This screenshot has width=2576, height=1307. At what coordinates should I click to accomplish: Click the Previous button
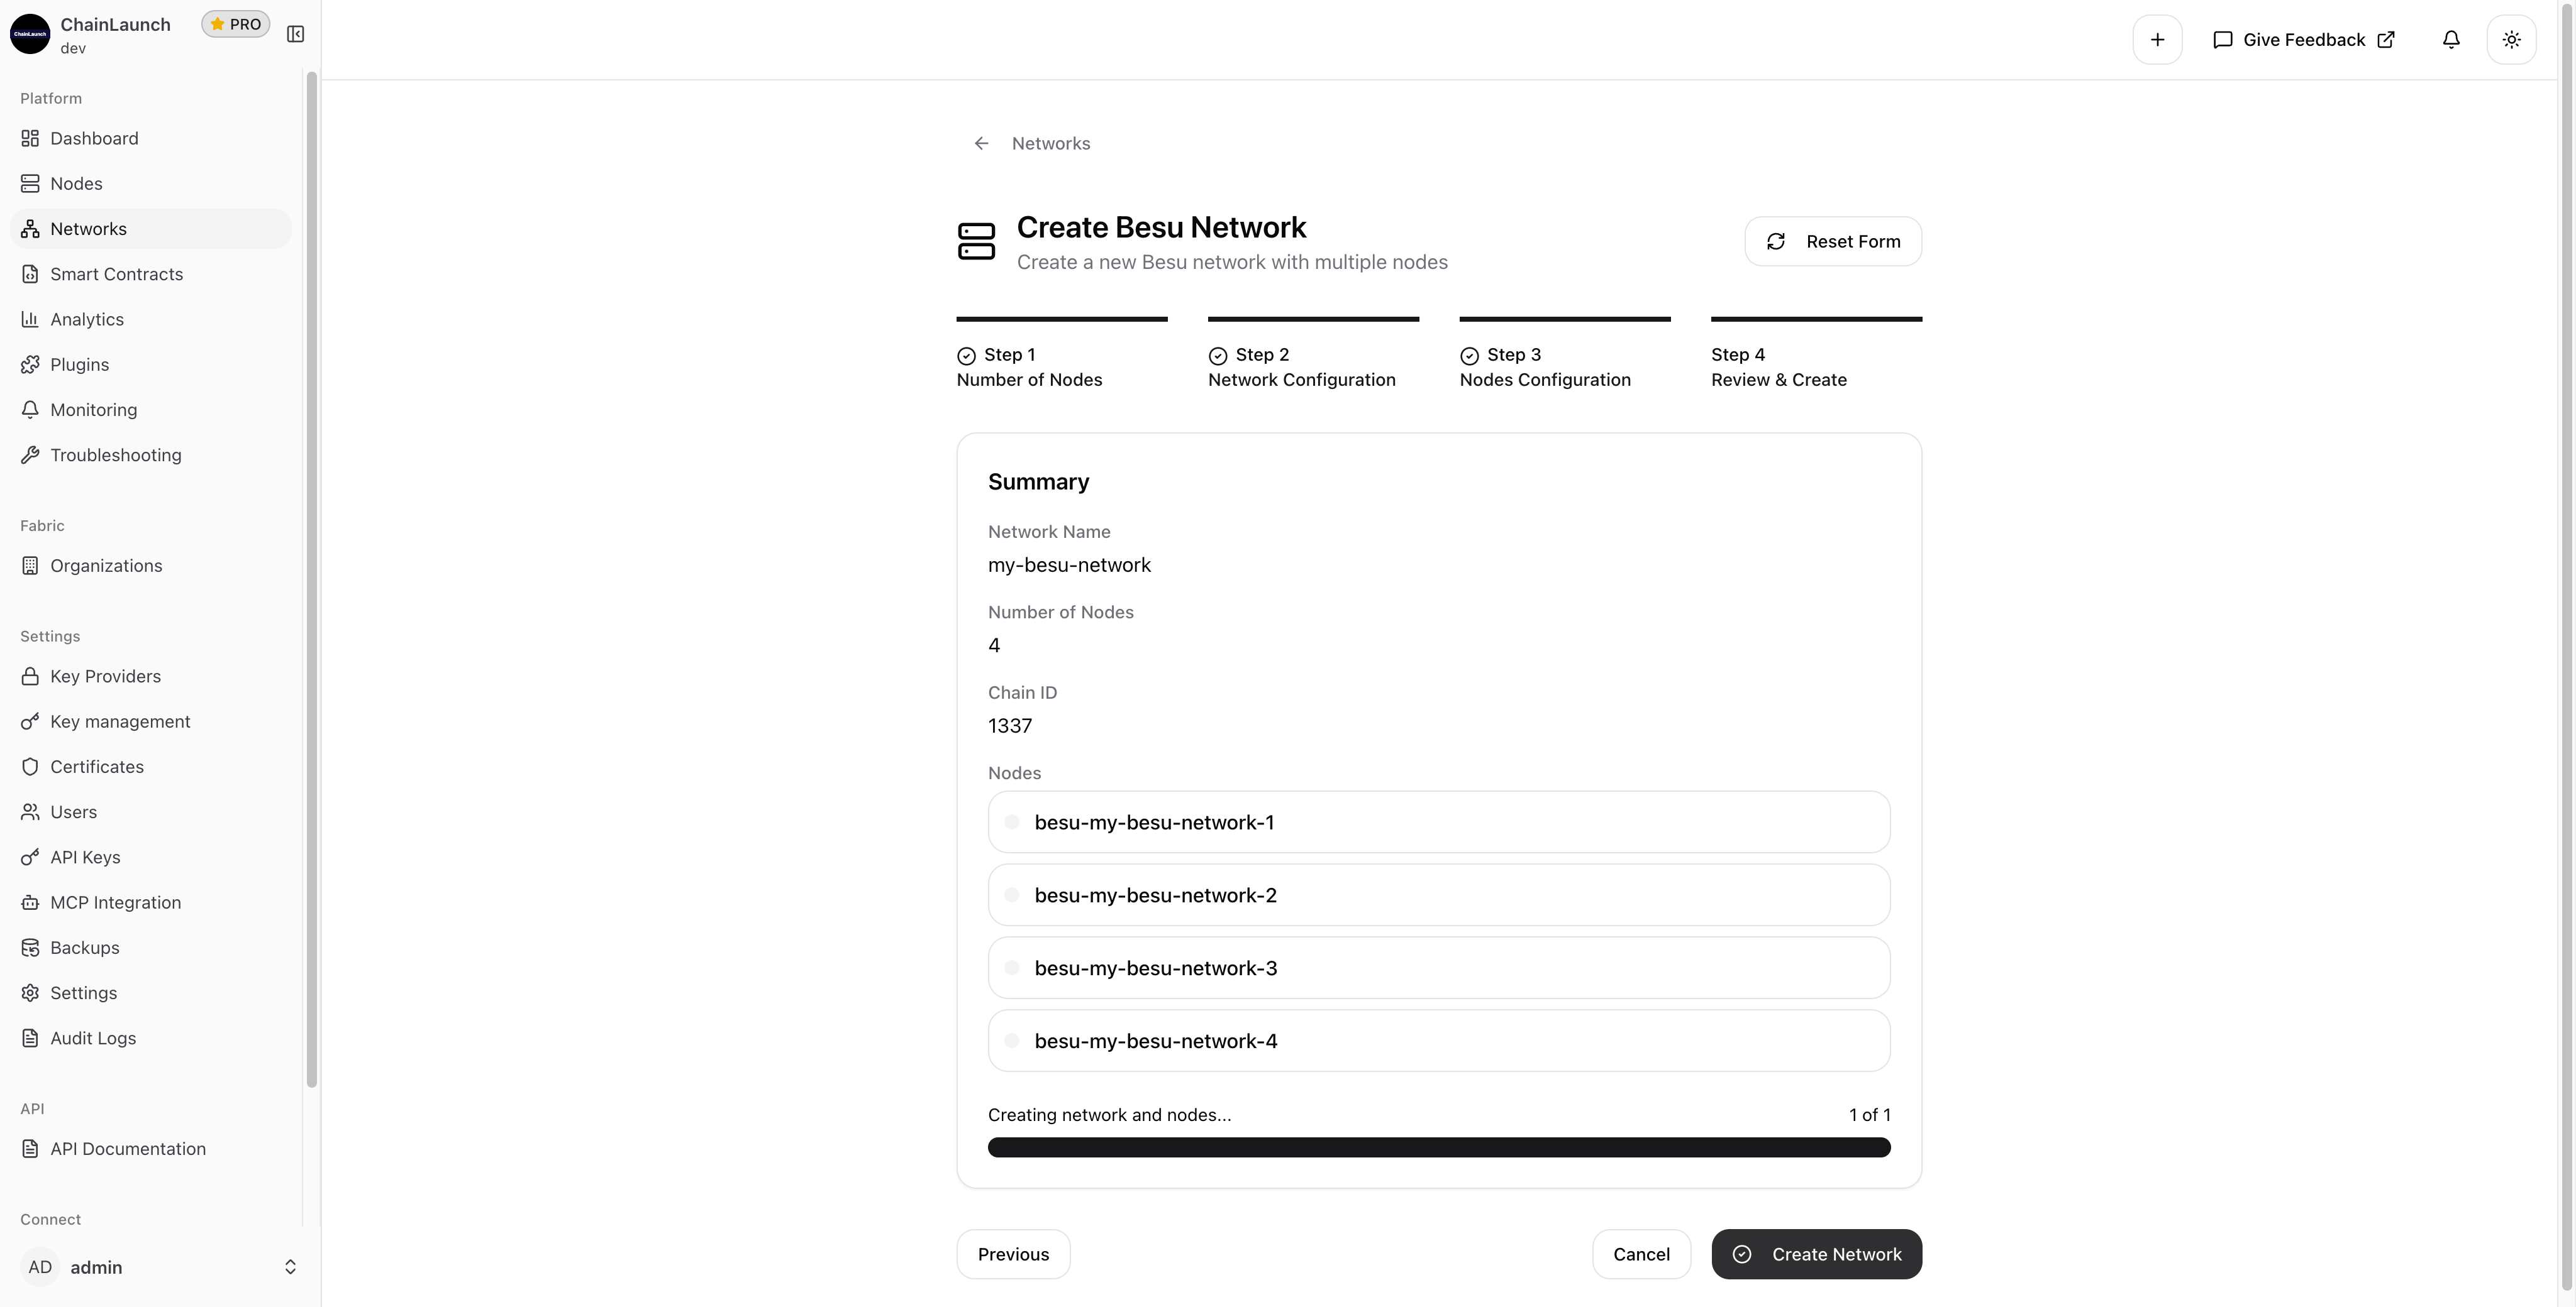(x=1013, y=1254)
